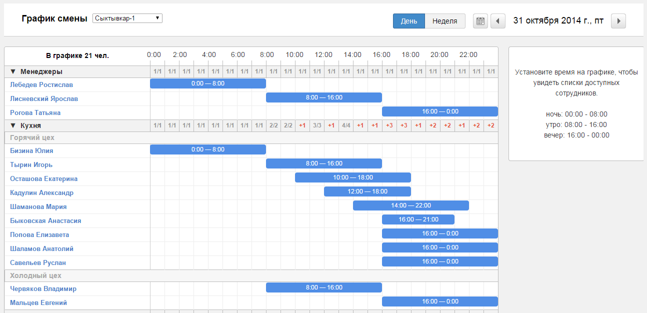Click the 16:00 time header label

point(381,54)
